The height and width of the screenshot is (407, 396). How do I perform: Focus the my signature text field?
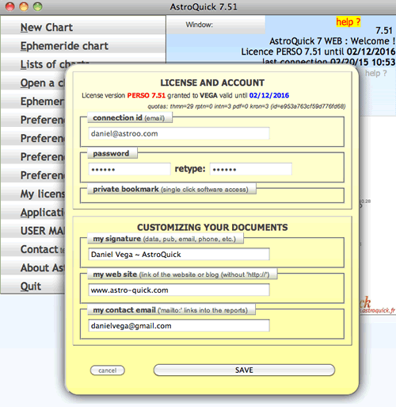[x=179, y=255]
